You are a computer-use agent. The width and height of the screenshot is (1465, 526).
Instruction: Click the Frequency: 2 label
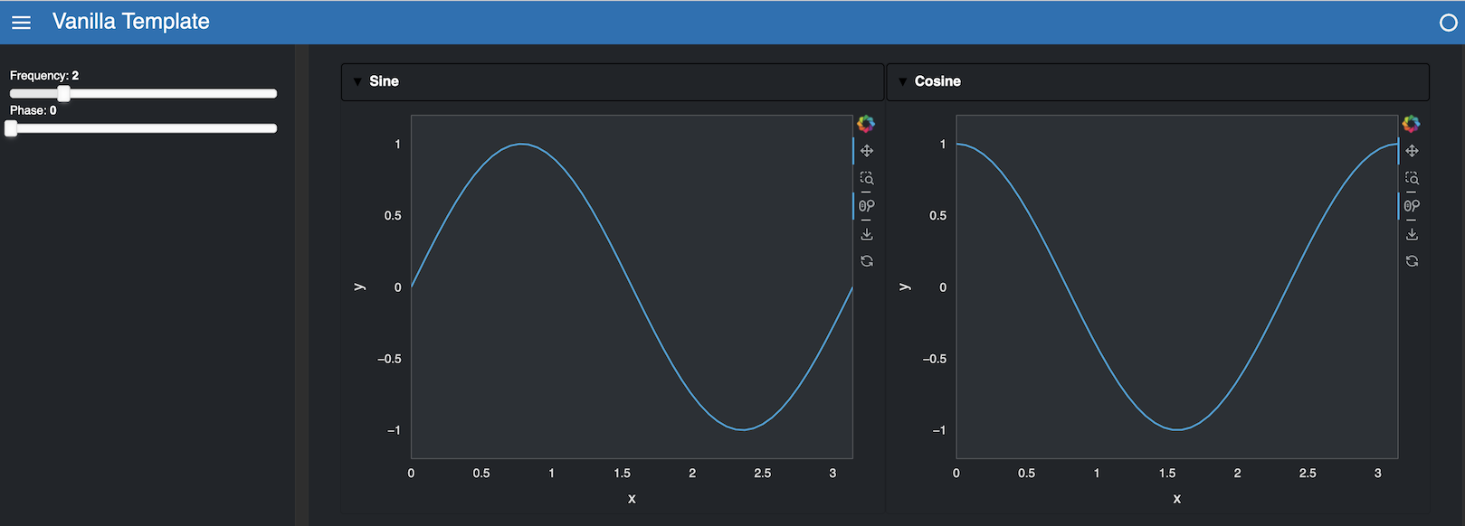pos(44,76)
